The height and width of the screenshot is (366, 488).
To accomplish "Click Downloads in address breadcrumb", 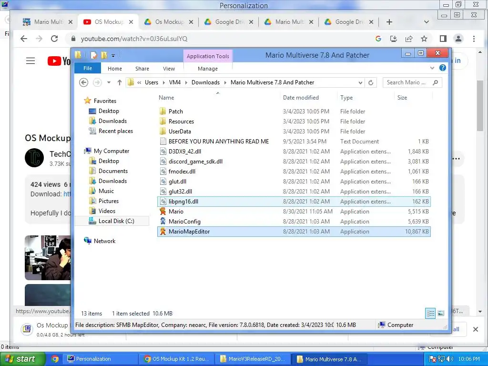I will 205,82.
